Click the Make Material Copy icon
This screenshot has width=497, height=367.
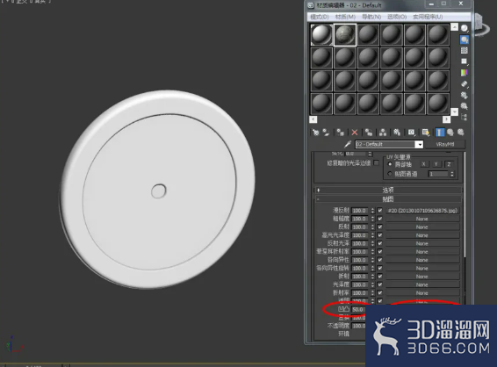click(x=369, y=133)
